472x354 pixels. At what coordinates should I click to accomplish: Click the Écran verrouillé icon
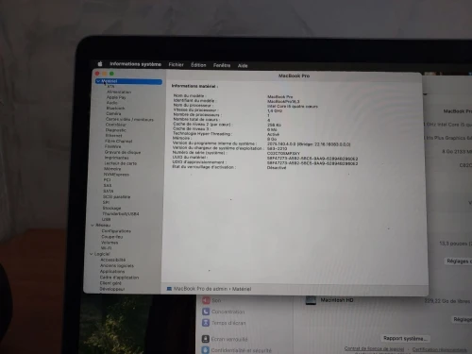pos(206,339)
